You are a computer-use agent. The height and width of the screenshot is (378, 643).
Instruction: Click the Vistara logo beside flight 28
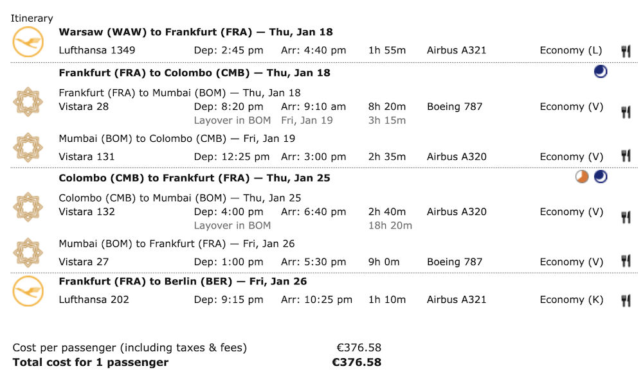[28, 102]
